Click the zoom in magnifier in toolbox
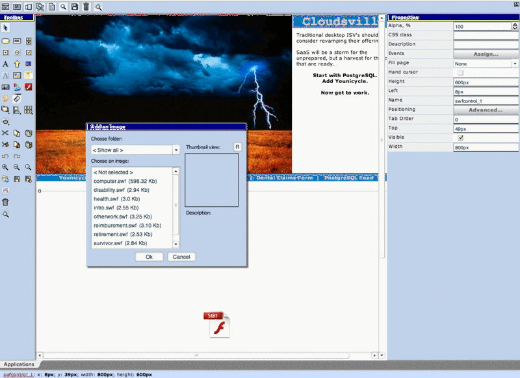The width and height of the screenshot is (520, 378). point(5,167)
